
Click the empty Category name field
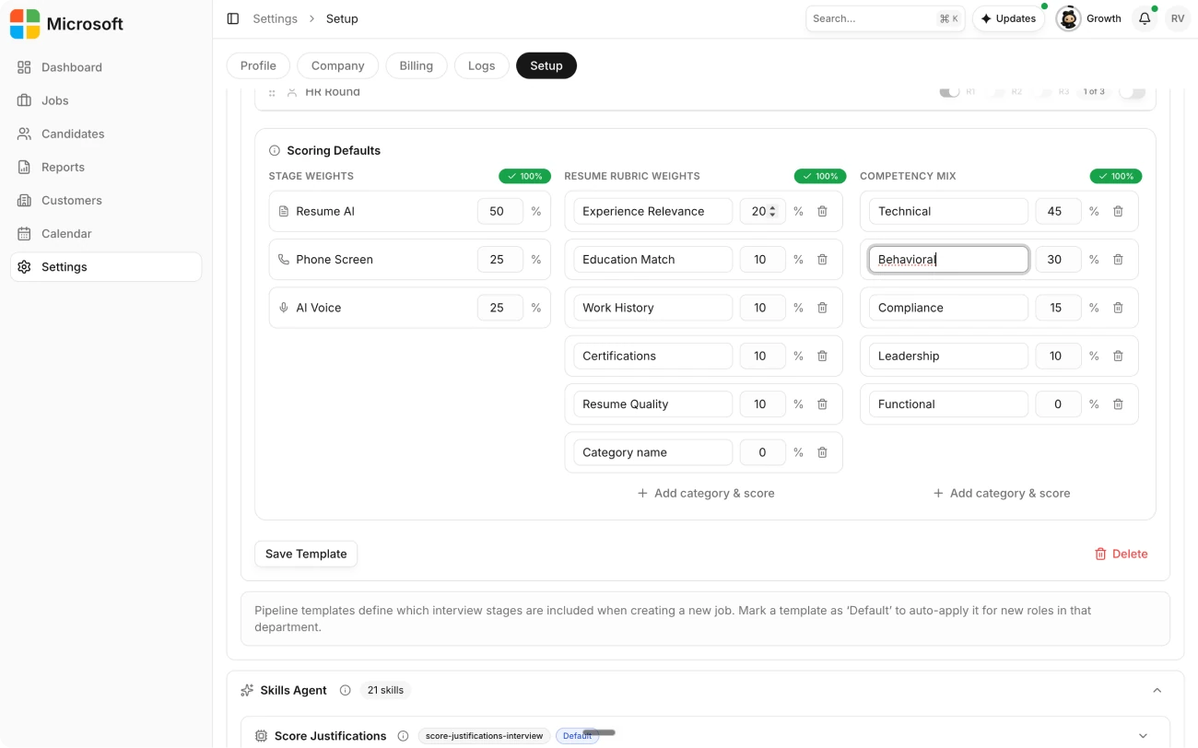(x=653, y=452)
